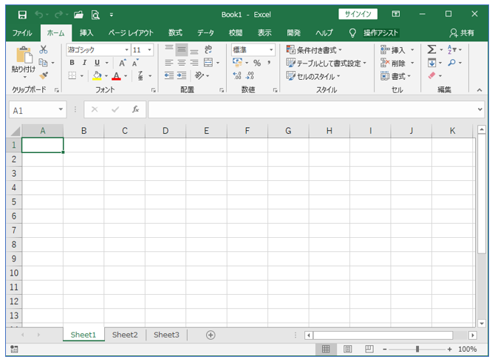Click Clear eraser icon

[432, 75]
